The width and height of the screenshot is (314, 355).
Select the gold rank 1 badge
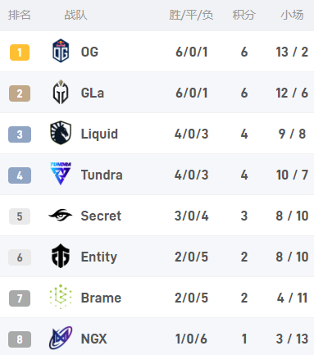coord(20,52)
